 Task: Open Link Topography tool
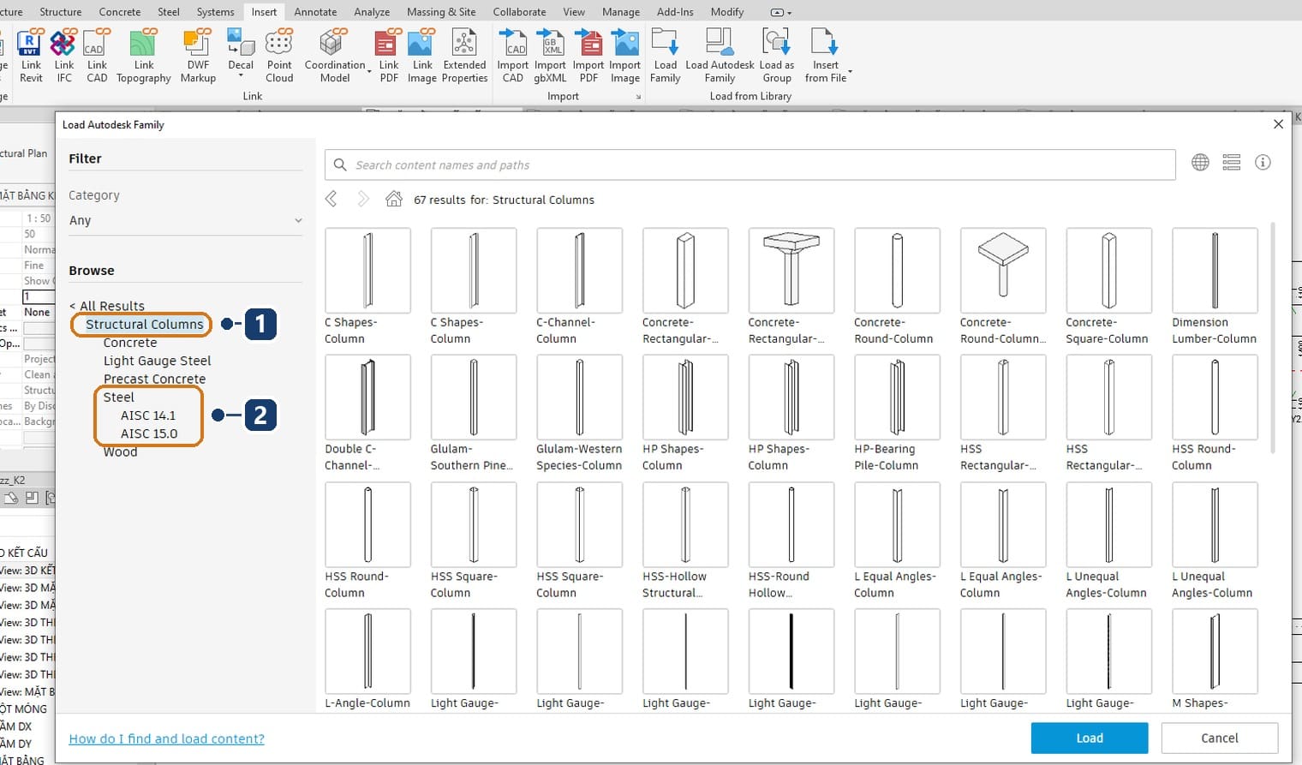[x=144, y=56]
